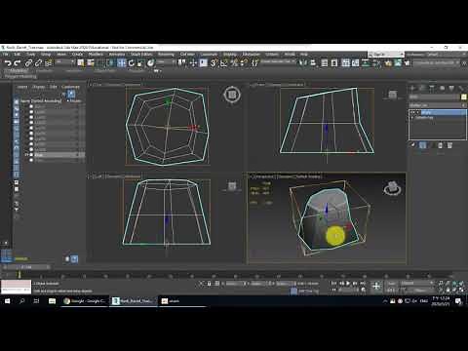This screenshot has height=351, width=468.
Task: Open Named Selection Sets dropdown
Action: [279, 61]
